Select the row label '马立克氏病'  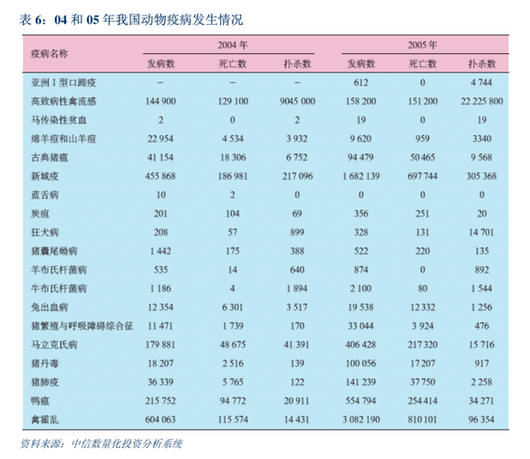(x=54, y=345)
